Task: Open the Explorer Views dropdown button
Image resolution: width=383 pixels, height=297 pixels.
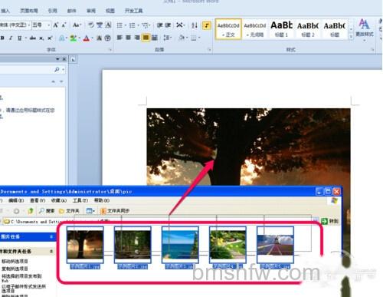Action: 90,211
